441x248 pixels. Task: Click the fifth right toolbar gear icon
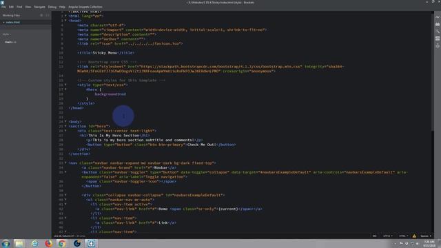pyautogui.click(x=438, y=45)
